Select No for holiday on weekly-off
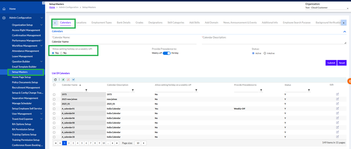 [x=61, y=53]
